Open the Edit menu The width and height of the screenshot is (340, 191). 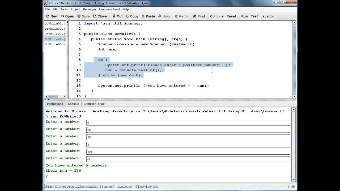click(55, 9)
